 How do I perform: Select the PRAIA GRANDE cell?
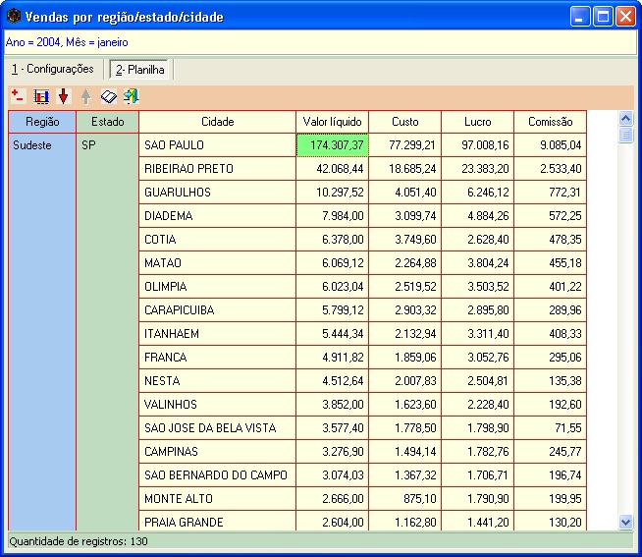pos(217,521)
